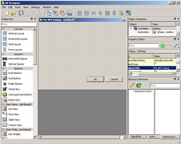181x144 pixels.
Task: Apply vertical splitter layout toolbar icon
Action: coord(100,13)
